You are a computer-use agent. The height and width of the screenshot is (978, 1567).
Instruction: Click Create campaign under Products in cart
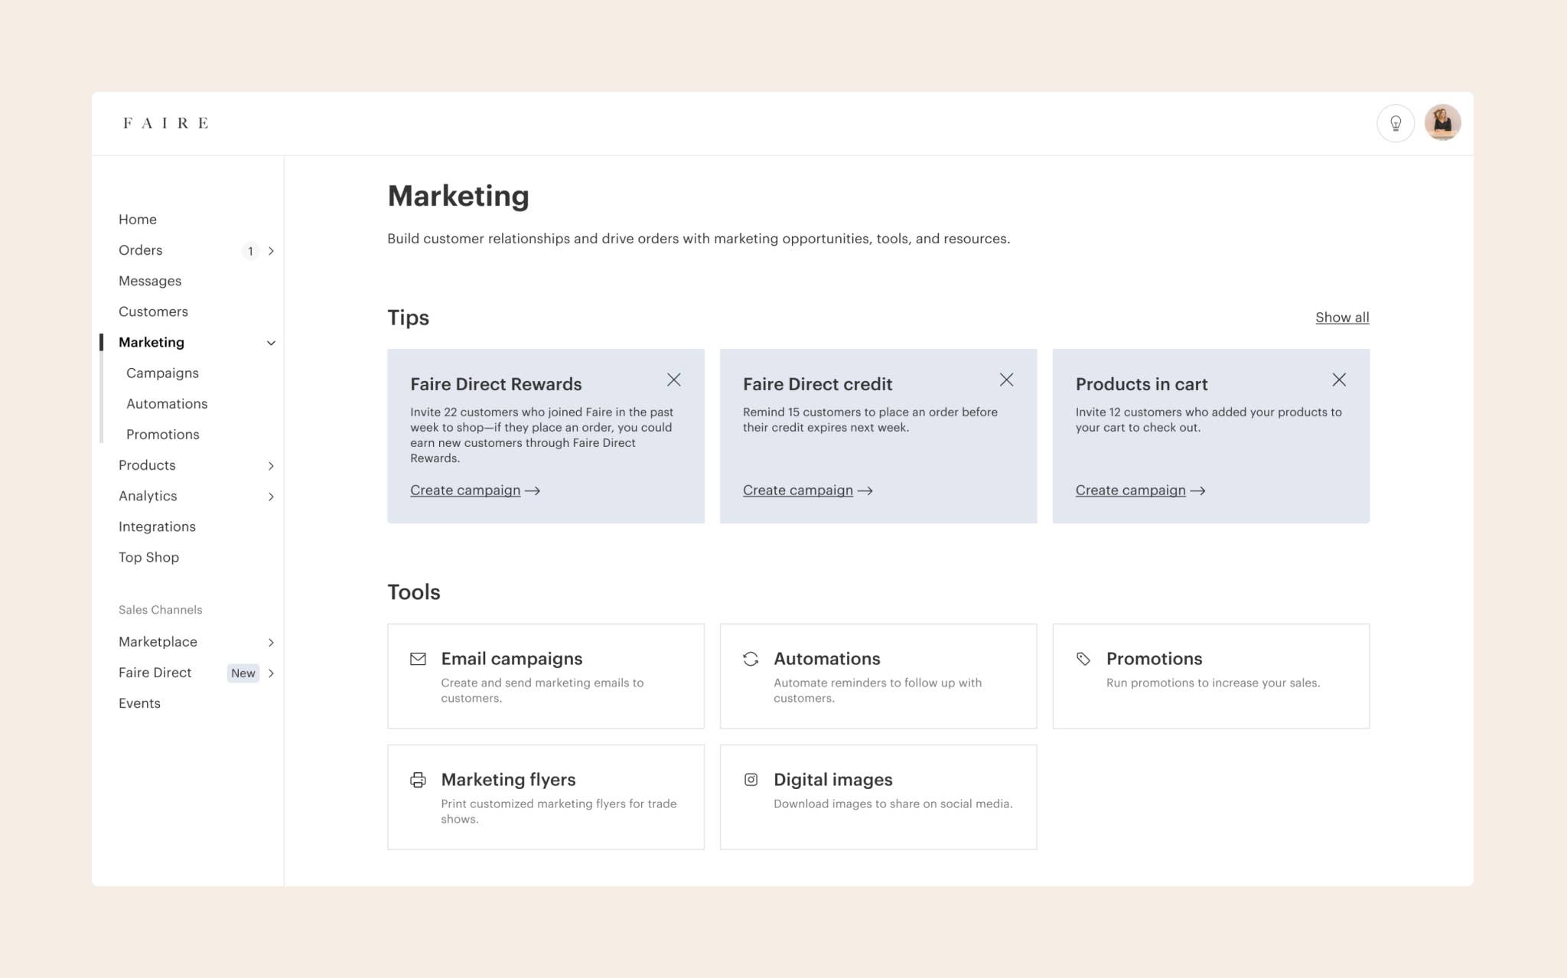click(1130, 491)
